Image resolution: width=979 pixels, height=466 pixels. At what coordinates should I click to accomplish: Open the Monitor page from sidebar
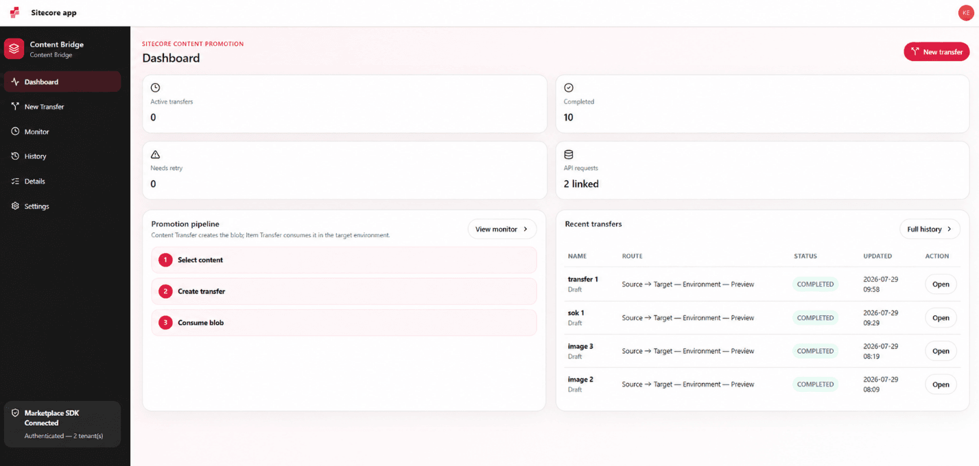pyautogui.click(x=62, y=132)
